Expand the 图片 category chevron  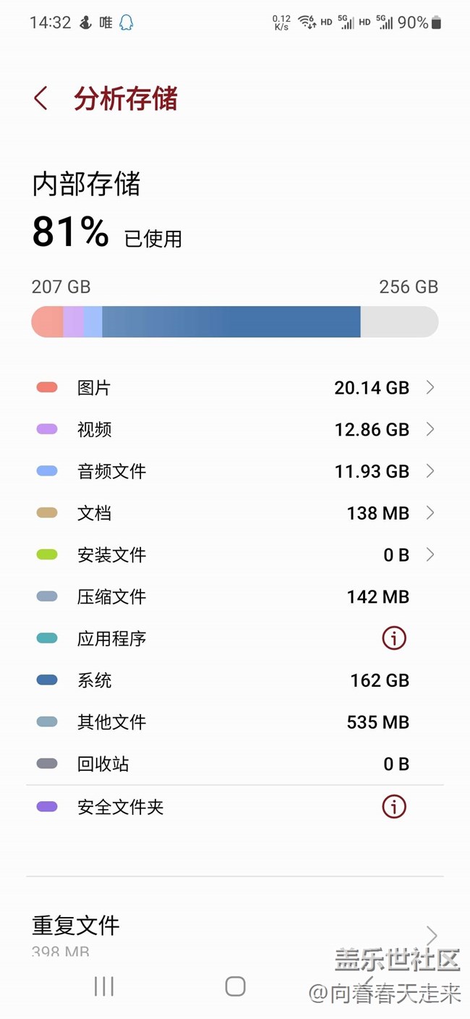coord(430,388)
